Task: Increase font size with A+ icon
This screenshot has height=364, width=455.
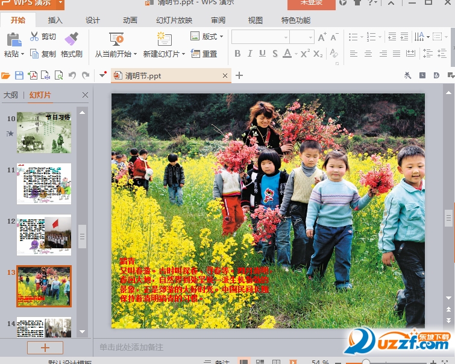Action: click(322, 37)
